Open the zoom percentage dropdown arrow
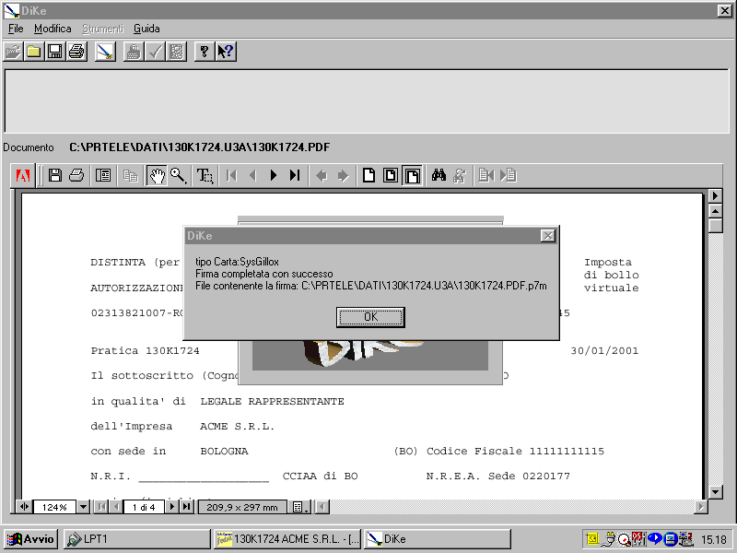Image resolution: width=737 pixels, height=553 pixels. [83, 507]
